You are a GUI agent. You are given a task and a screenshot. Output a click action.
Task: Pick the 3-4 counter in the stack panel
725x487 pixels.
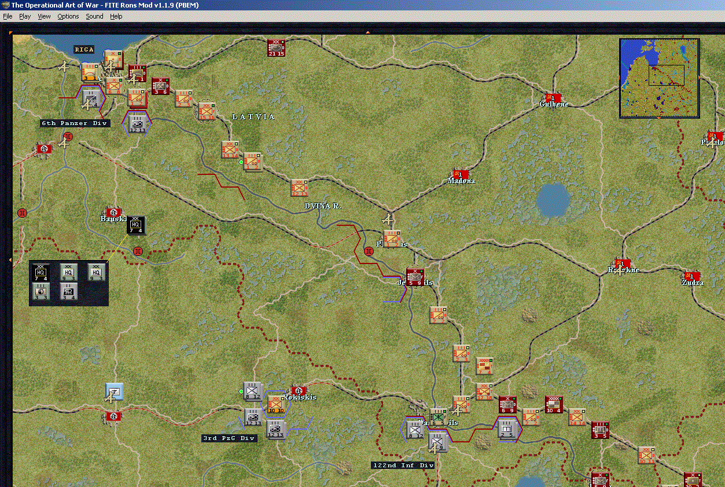tap(69, 291)
